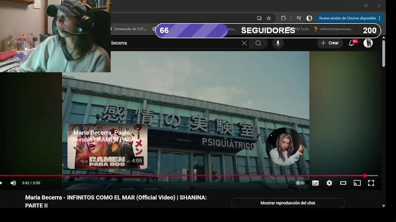Open Chrome media controls icon
Image resolution: width=396 pixels, height=222 pixels.
[299, 18]
